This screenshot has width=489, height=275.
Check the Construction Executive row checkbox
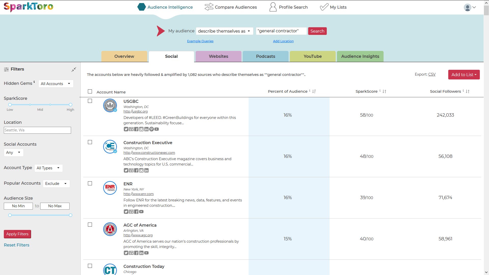[x=90, y=142]
